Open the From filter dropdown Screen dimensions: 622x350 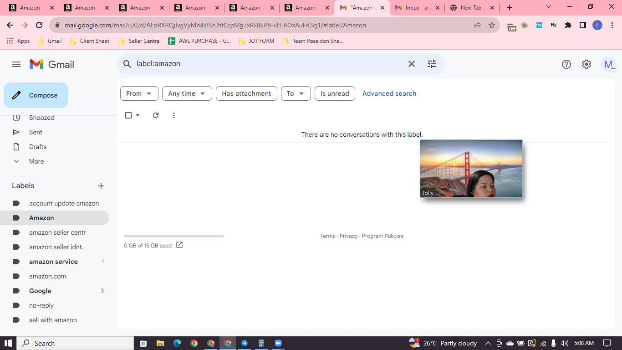(139, 93)
